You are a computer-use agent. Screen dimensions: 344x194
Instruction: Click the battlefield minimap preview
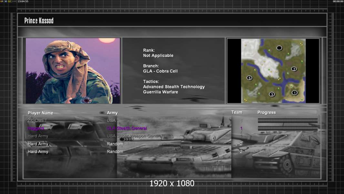(273, 71)
